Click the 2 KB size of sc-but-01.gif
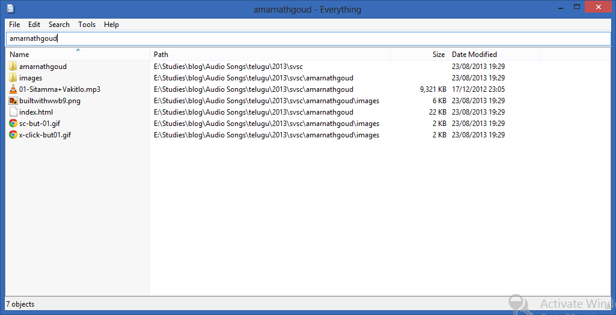Image resolution: width=616 pixels, height=315 pixels. pyautogui.click(x=439, y=123)
